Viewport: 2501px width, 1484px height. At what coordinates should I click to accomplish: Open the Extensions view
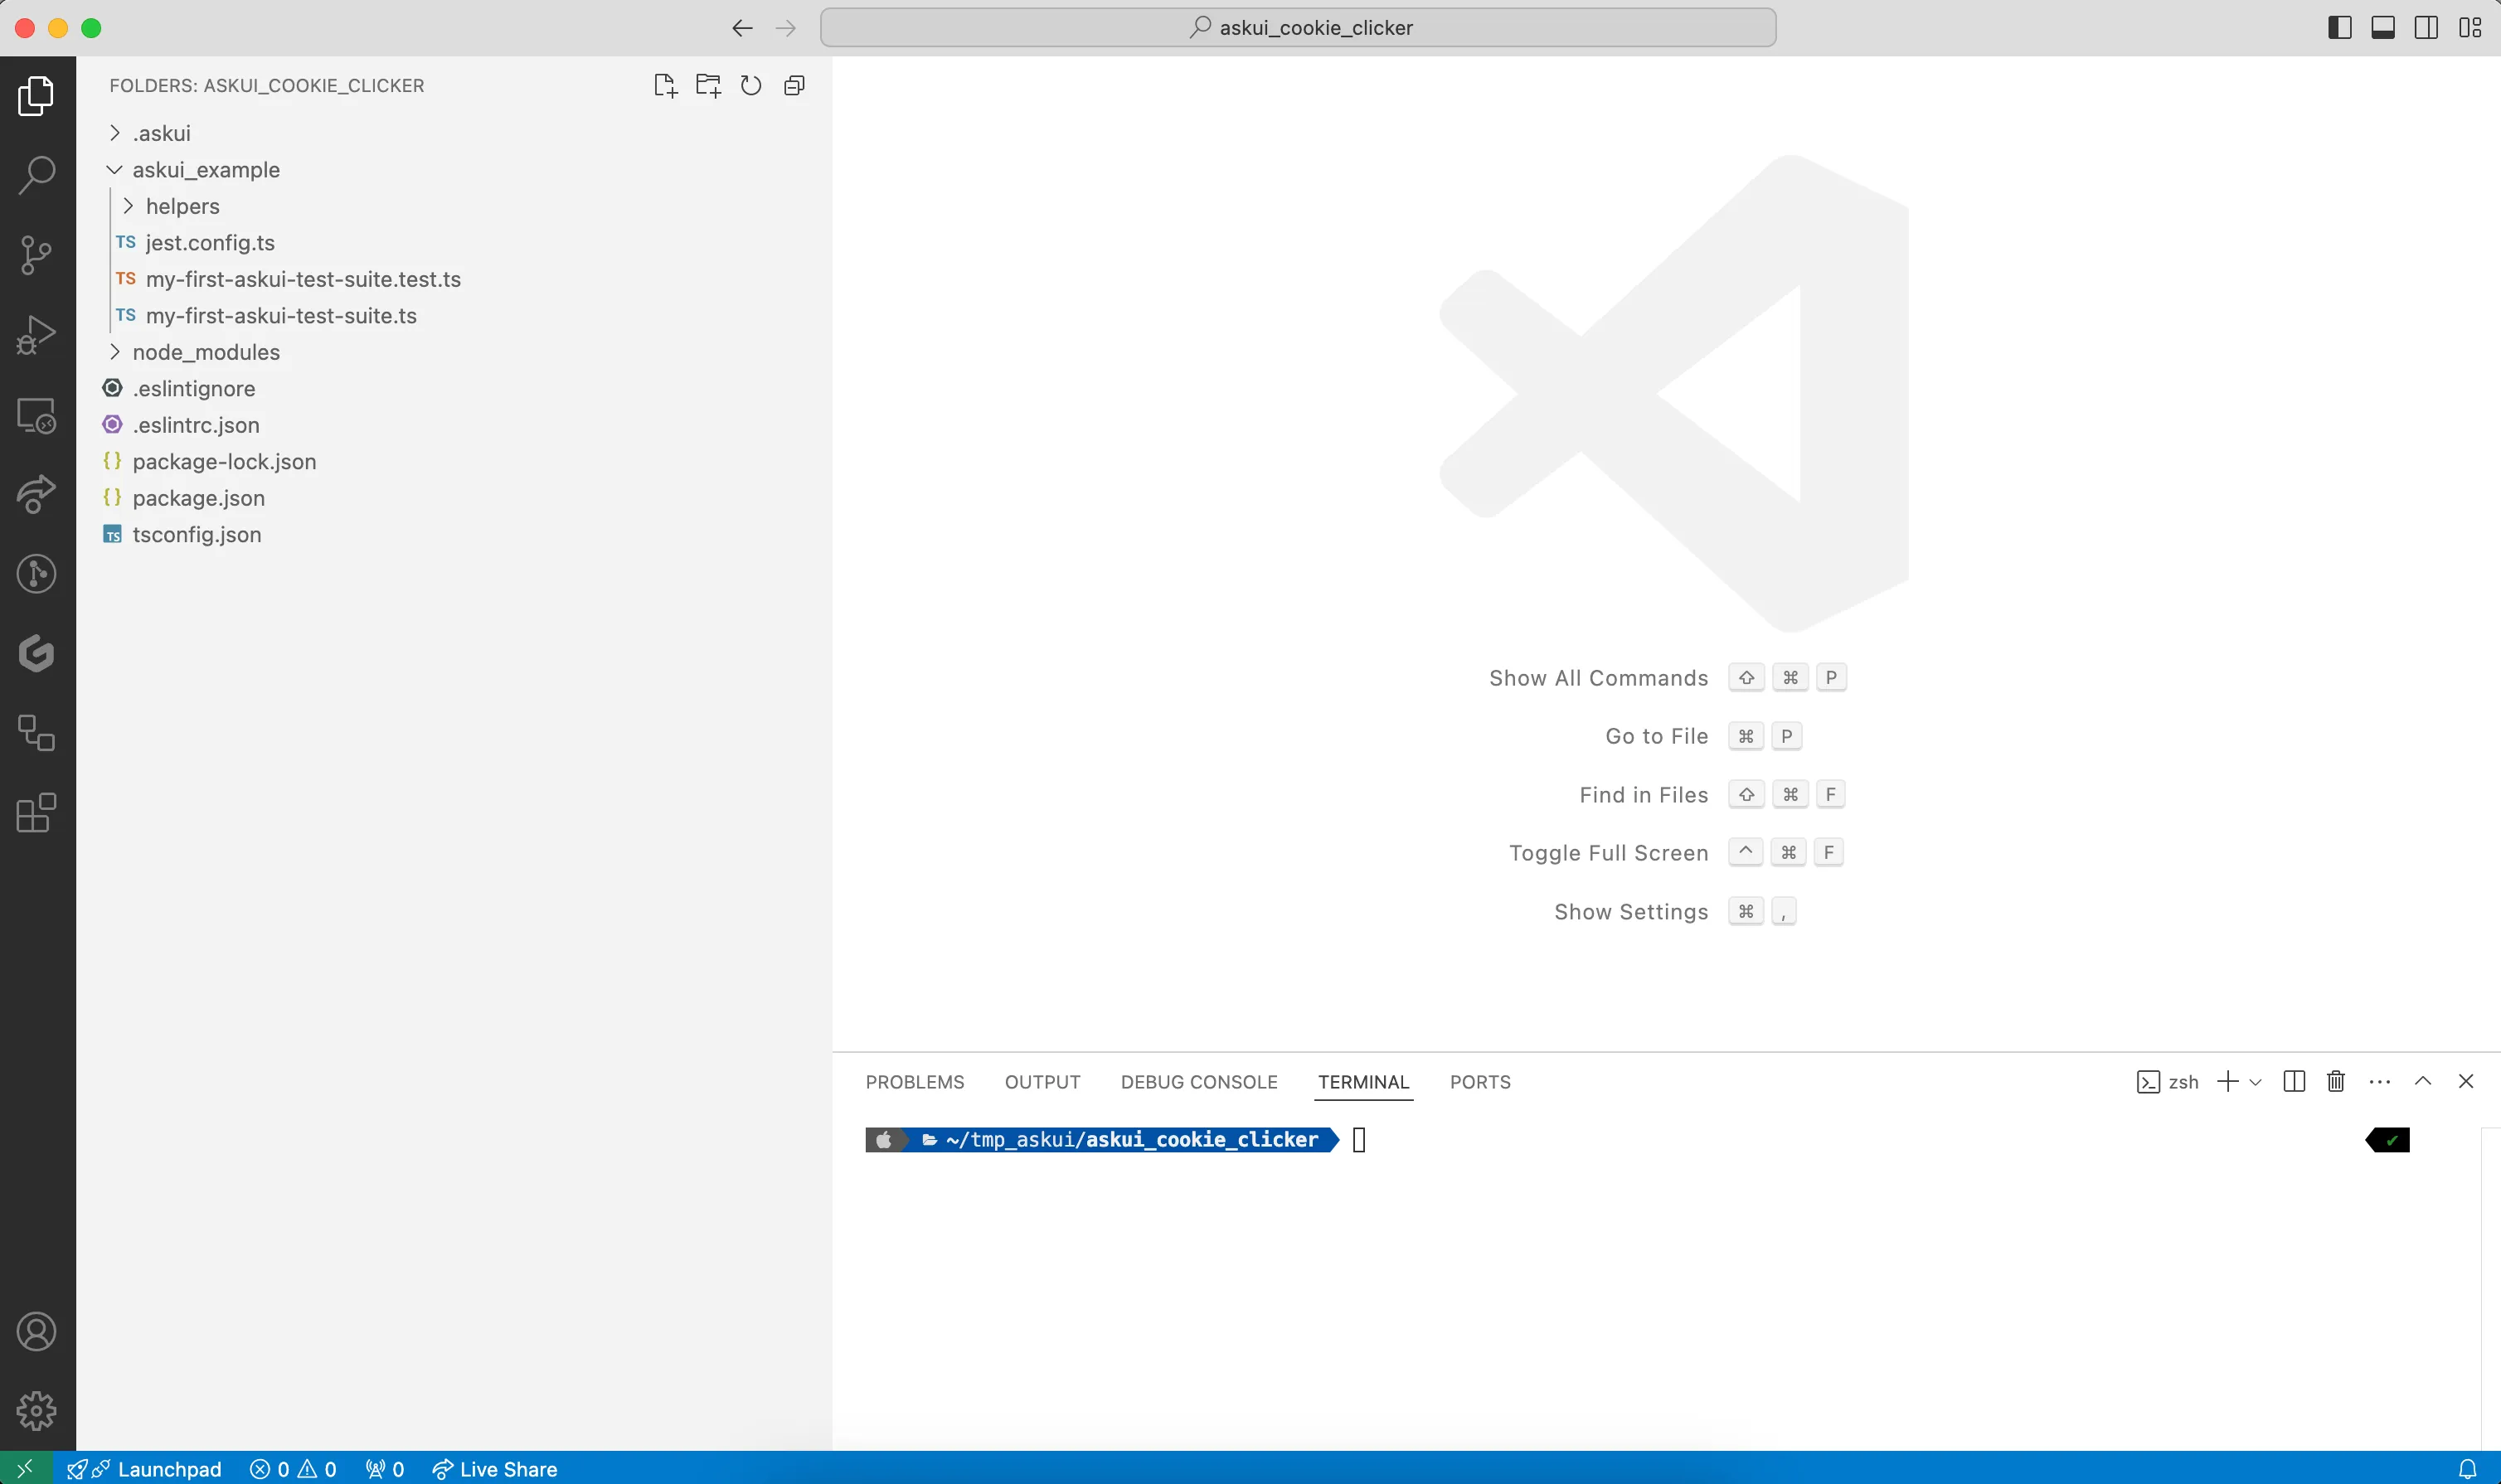click(37, 813)
